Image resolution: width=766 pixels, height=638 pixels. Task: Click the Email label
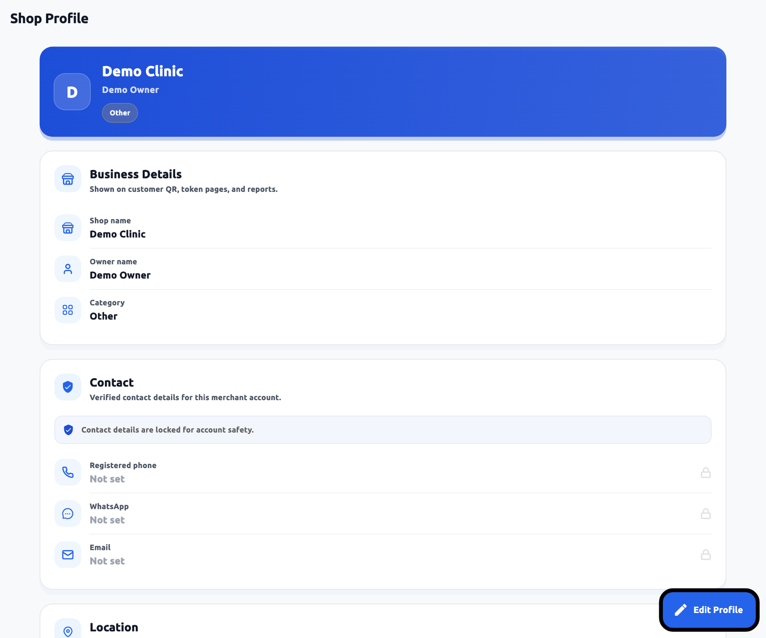click(x=100, y=548)
